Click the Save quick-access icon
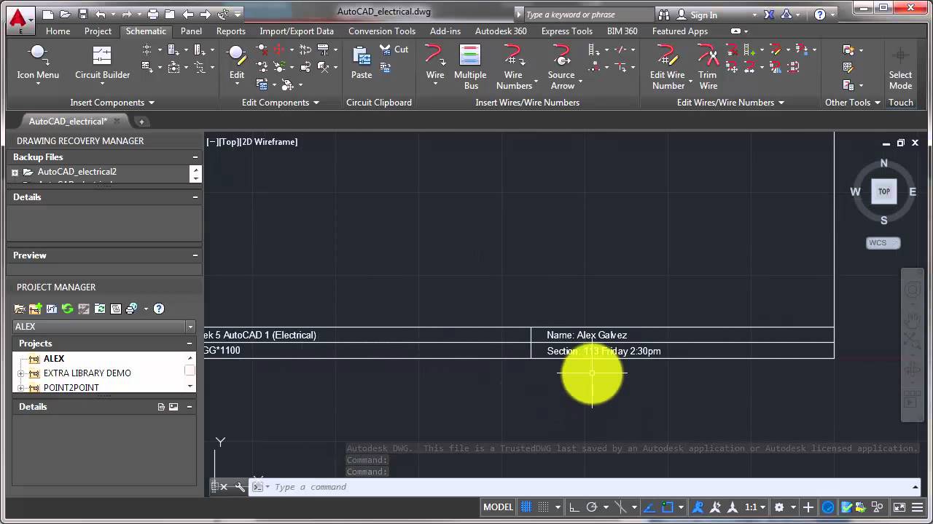The height and width of the screenshot is (524, 933). coord(82,14)
